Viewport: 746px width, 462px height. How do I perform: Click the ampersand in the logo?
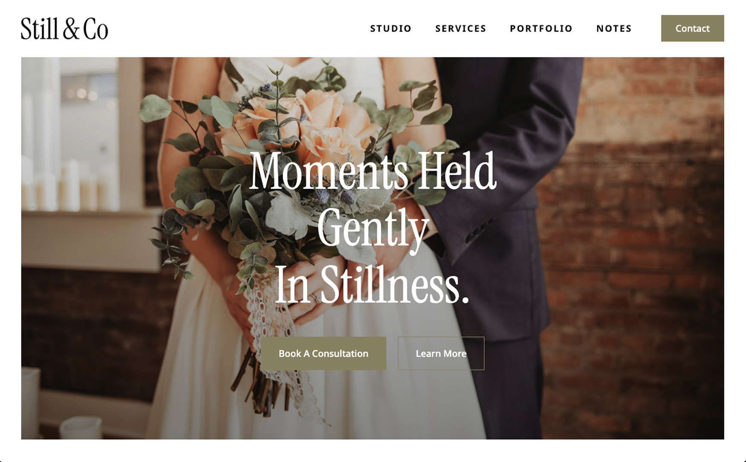coord(71,29)
